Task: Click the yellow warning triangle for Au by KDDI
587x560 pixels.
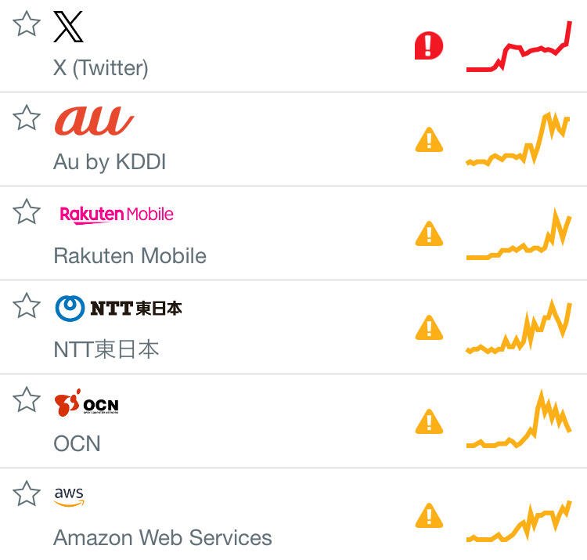Action: point(429,139)
